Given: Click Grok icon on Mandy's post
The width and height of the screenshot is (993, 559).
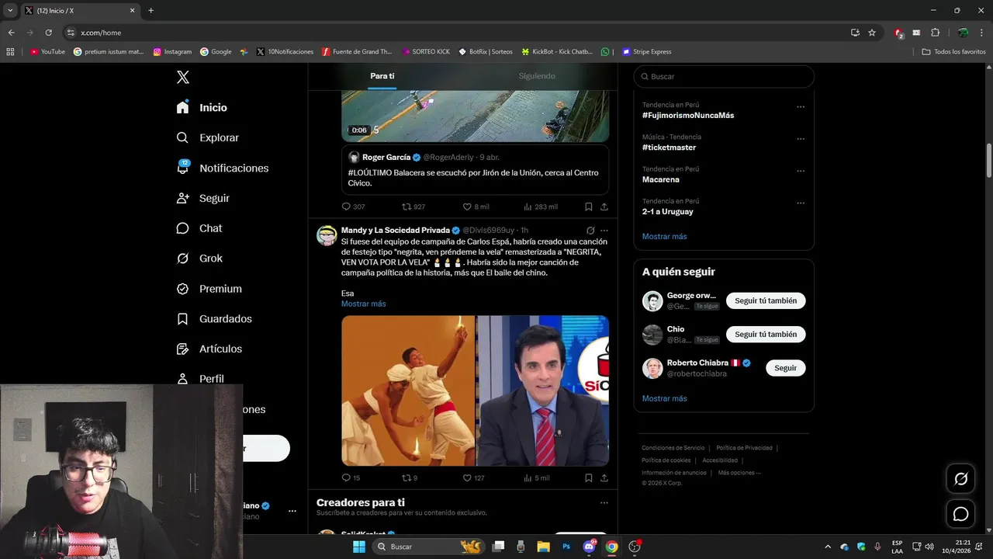Looking at the screenshot, I should (590, 231).
